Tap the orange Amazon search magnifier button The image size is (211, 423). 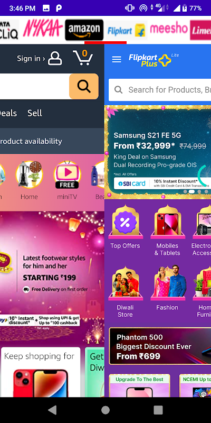coord(84,86)
